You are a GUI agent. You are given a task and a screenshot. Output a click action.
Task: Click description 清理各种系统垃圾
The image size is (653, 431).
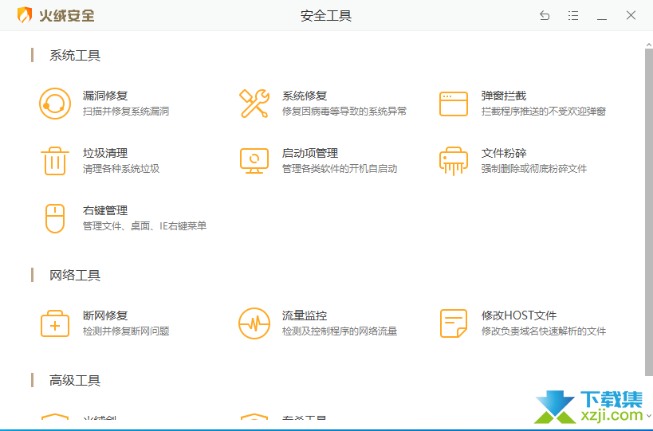[x=120, y=168]
